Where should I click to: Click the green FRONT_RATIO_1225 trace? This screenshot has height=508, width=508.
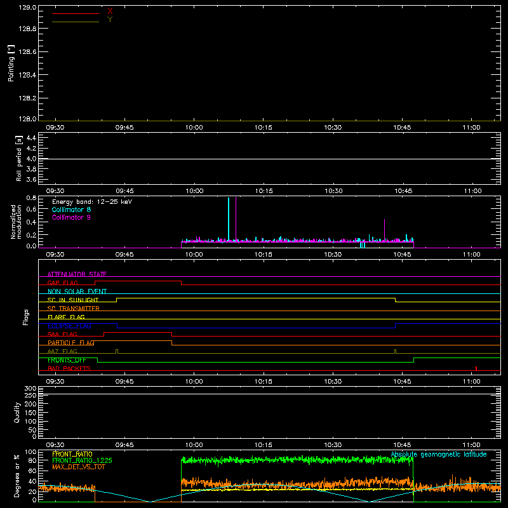point(297,460)
